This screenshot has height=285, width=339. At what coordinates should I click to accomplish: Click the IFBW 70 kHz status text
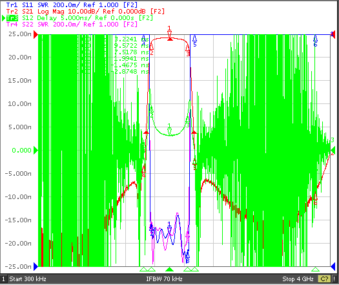tap(164, 279)
